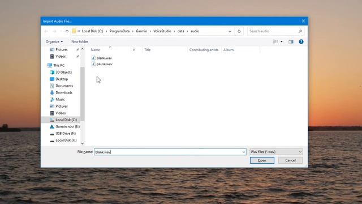
Task: Navigate to Garmin in address bar
Action: (x=141, y=31)
